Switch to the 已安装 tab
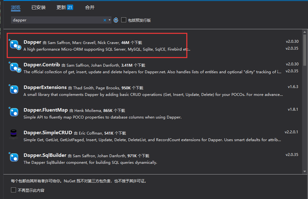This screenshot has height=199, width=308. pos(39,8)
